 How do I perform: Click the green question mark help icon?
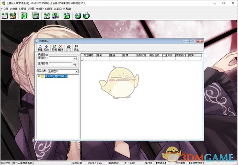point(78,16)
